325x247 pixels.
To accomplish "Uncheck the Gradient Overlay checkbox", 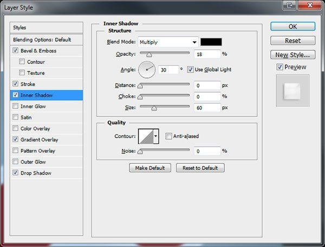I will click(x=15, y=139).
